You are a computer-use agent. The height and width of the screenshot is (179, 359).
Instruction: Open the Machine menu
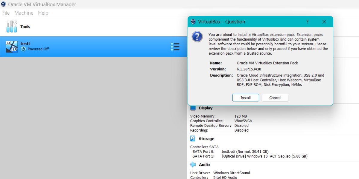(x=24, y=13)
